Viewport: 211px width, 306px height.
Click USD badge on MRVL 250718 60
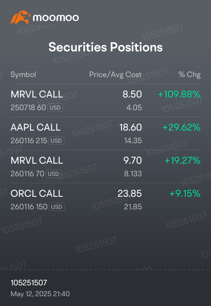(55, 108)
